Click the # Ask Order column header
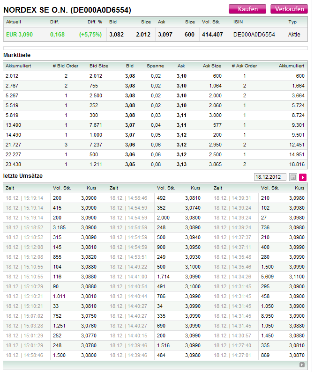This screenshot has width=314, height=372. click(244, 66)
